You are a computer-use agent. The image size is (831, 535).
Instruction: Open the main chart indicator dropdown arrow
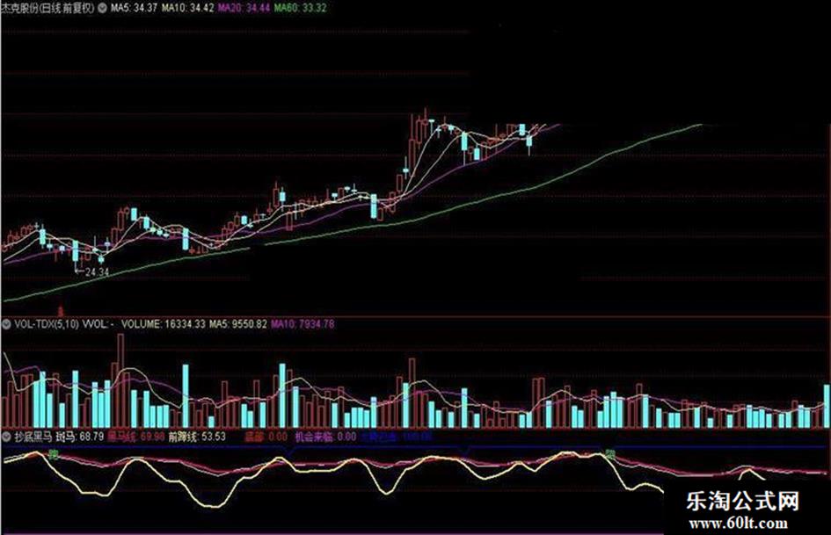click(102, 8)
